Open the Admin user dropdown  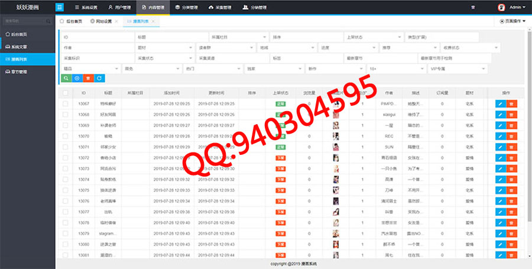pyautogui.click(x=512, y=8)
